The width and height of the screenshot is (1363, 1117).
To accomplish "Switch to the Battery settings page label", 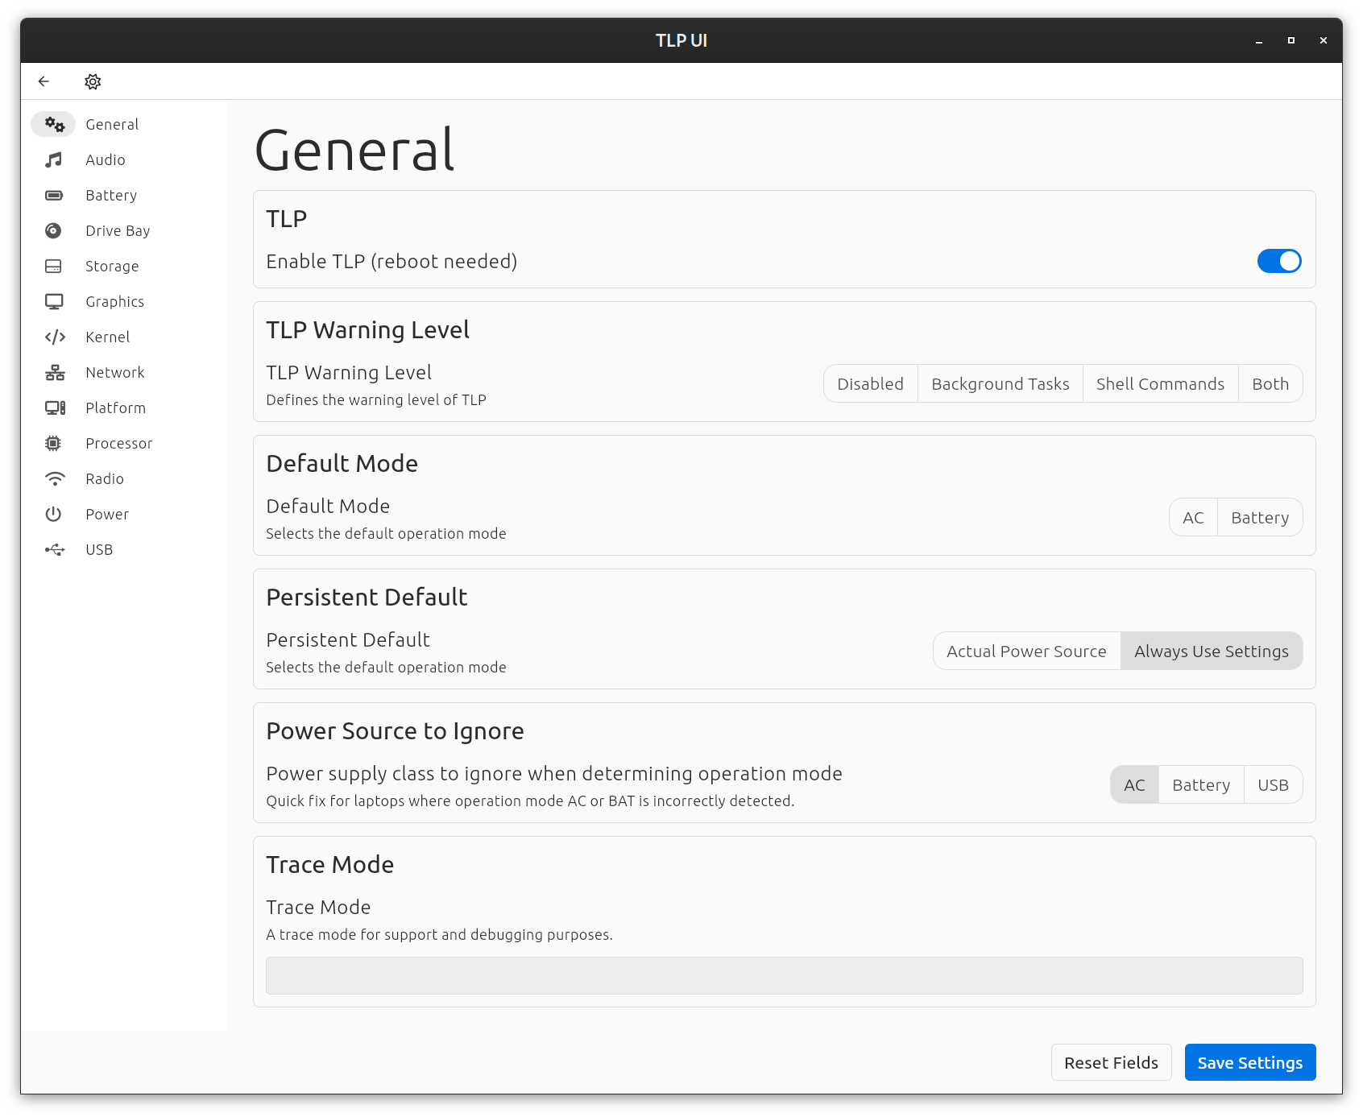I will click(111, 195).
